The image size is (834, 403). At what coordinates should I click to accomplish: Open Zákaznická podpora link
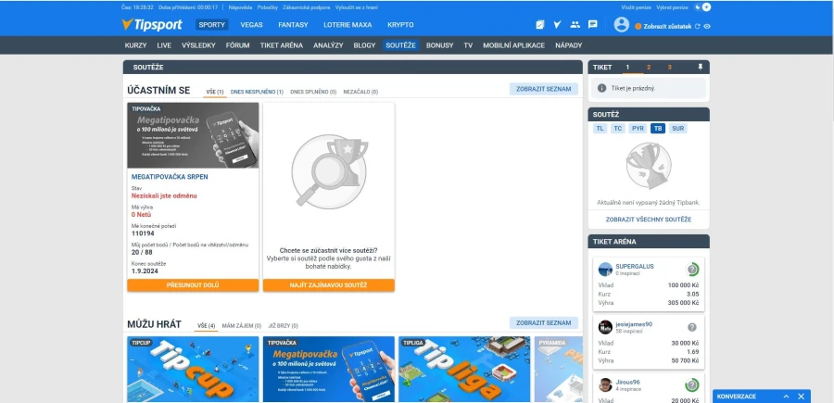(x=307, y=7)
